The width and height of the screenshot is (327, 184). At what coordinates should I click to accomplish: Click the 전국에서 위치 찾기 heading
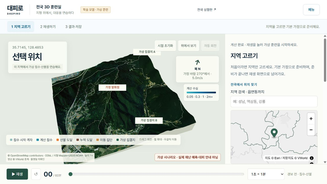coord(244,85)
